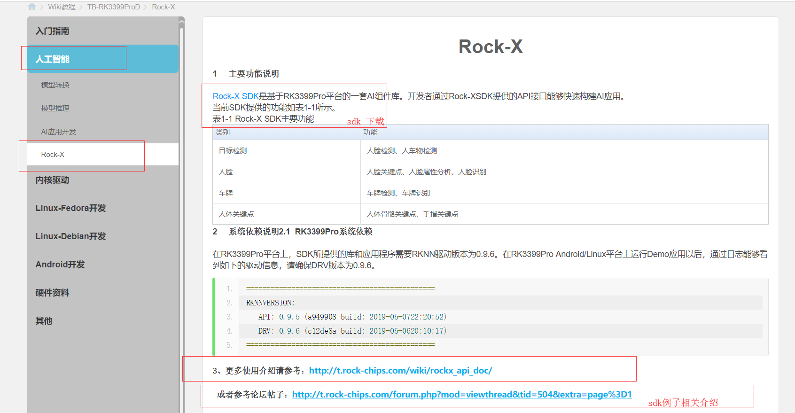
Task: Click 人体骨骼关键点、手指关键点 cell
Action: 564,214
